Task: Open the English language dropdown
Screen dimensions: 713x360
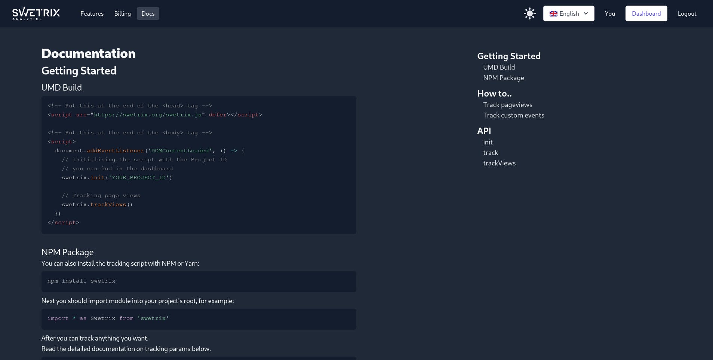Action: [568, 13]
